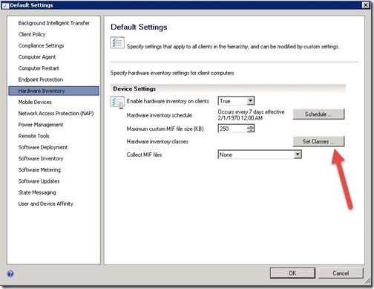
Task: Click 'Hardware inventory classes' label
Action: (x=157, y=142)
